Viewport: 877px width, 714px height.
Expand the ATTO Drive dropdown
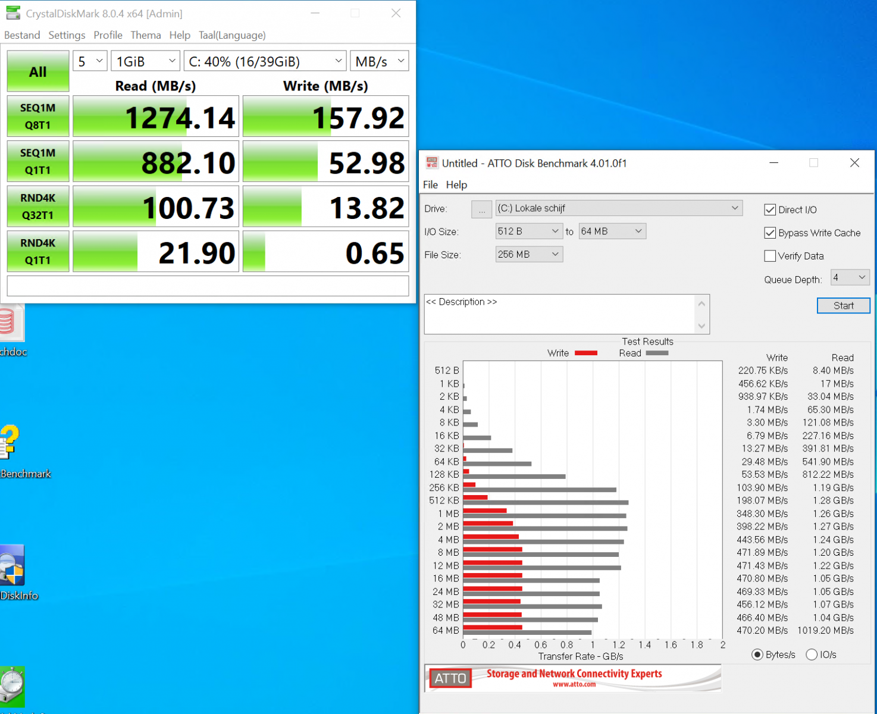(x=619, y=208)
